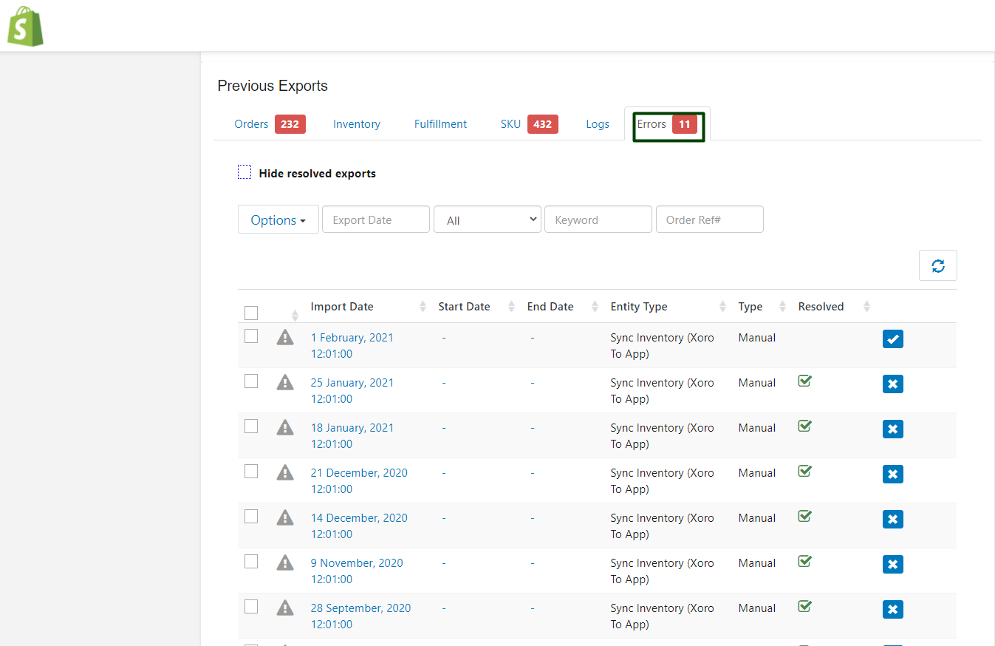Open the 14 December, 2020 import link
995x646 pixels.
coord(358,518)
